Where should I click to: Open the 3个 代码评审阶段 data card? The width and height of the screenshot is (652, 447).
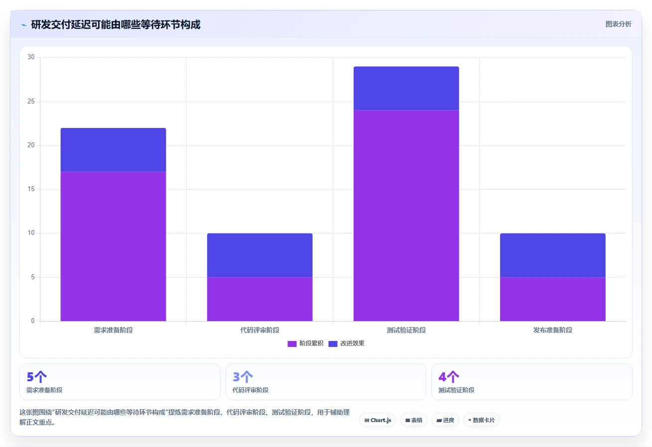pyautogui.click(x=326, y=382)
